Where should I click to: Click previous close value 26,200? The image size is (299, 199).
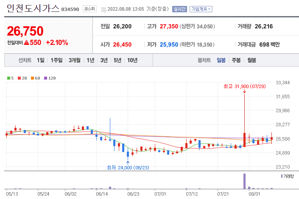point(122,26)
